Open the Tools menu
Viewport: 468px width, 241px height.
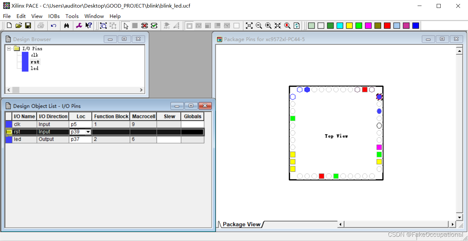click(72, 16)
